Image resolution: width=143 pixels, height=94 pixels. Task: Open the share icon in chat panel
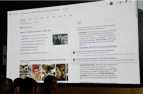click(112, 20)
